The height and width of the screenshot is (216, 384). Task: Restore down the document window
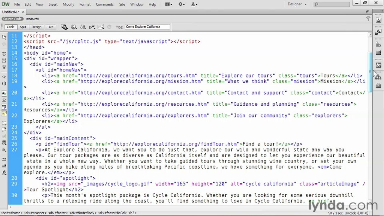pos(367,12)
